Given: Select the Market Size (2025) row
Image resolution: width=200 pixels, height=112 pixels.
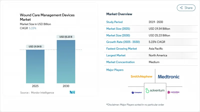Looking at the screenshot, I should 151,29.
